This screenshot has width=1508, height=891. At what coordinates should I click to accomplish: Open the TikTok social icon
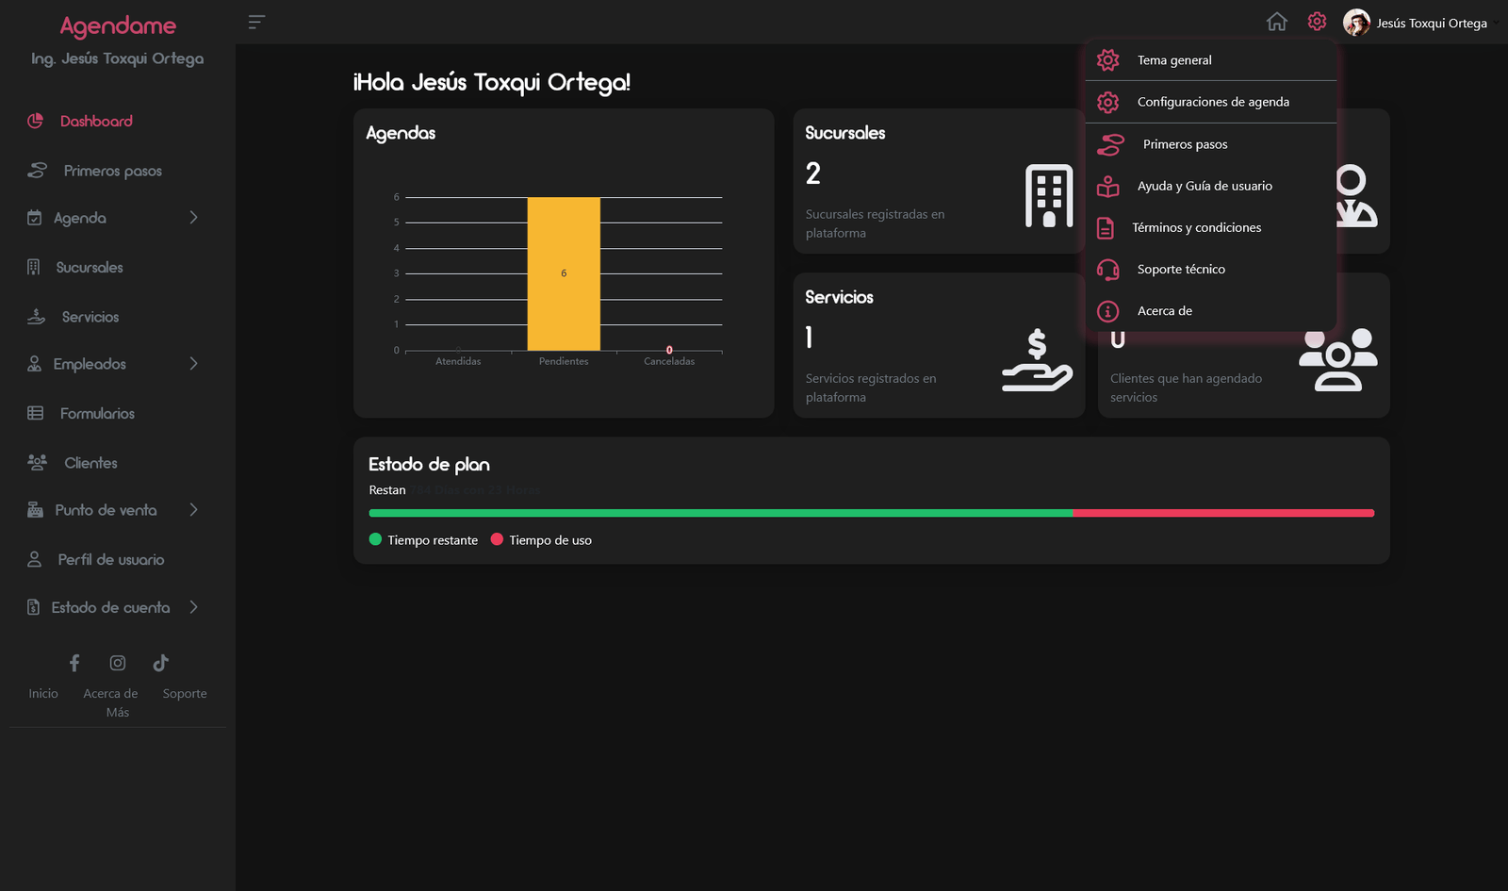[x=161, y=663]
